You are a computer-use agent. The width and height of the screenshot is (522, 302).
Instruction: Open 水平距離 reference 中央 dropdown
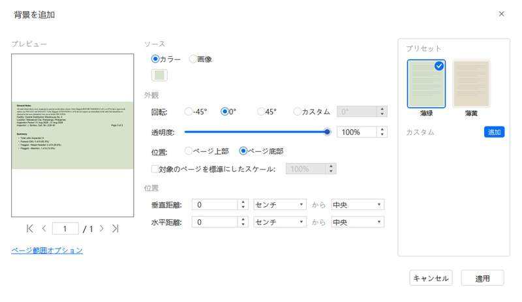(x=358, y=222)
